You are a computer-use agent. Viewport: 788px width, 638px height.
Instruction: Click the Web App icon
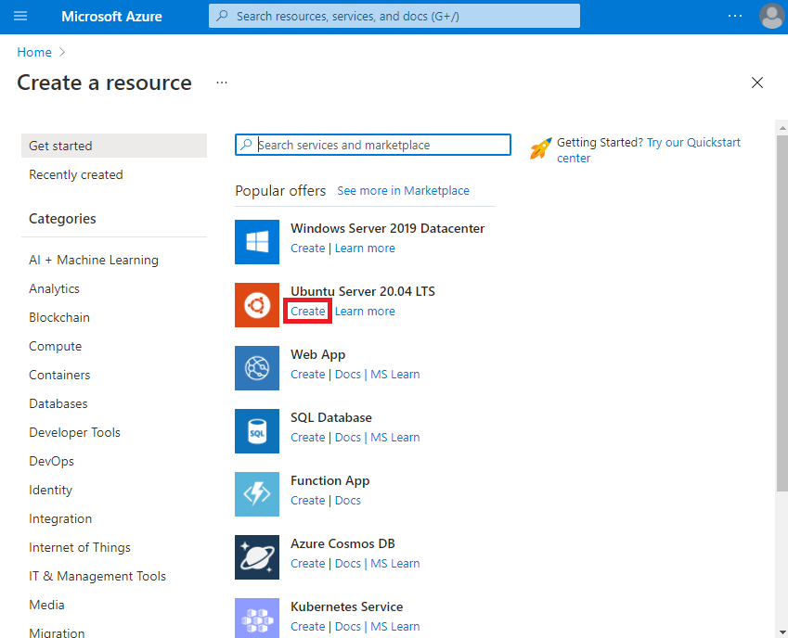(257, 368)
